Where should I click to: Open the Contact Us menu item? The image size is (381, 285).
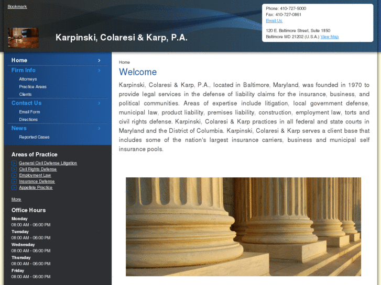(x=27, y=103)
